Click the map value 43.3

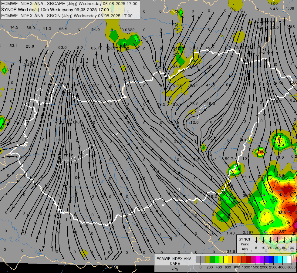pos(245,140)
